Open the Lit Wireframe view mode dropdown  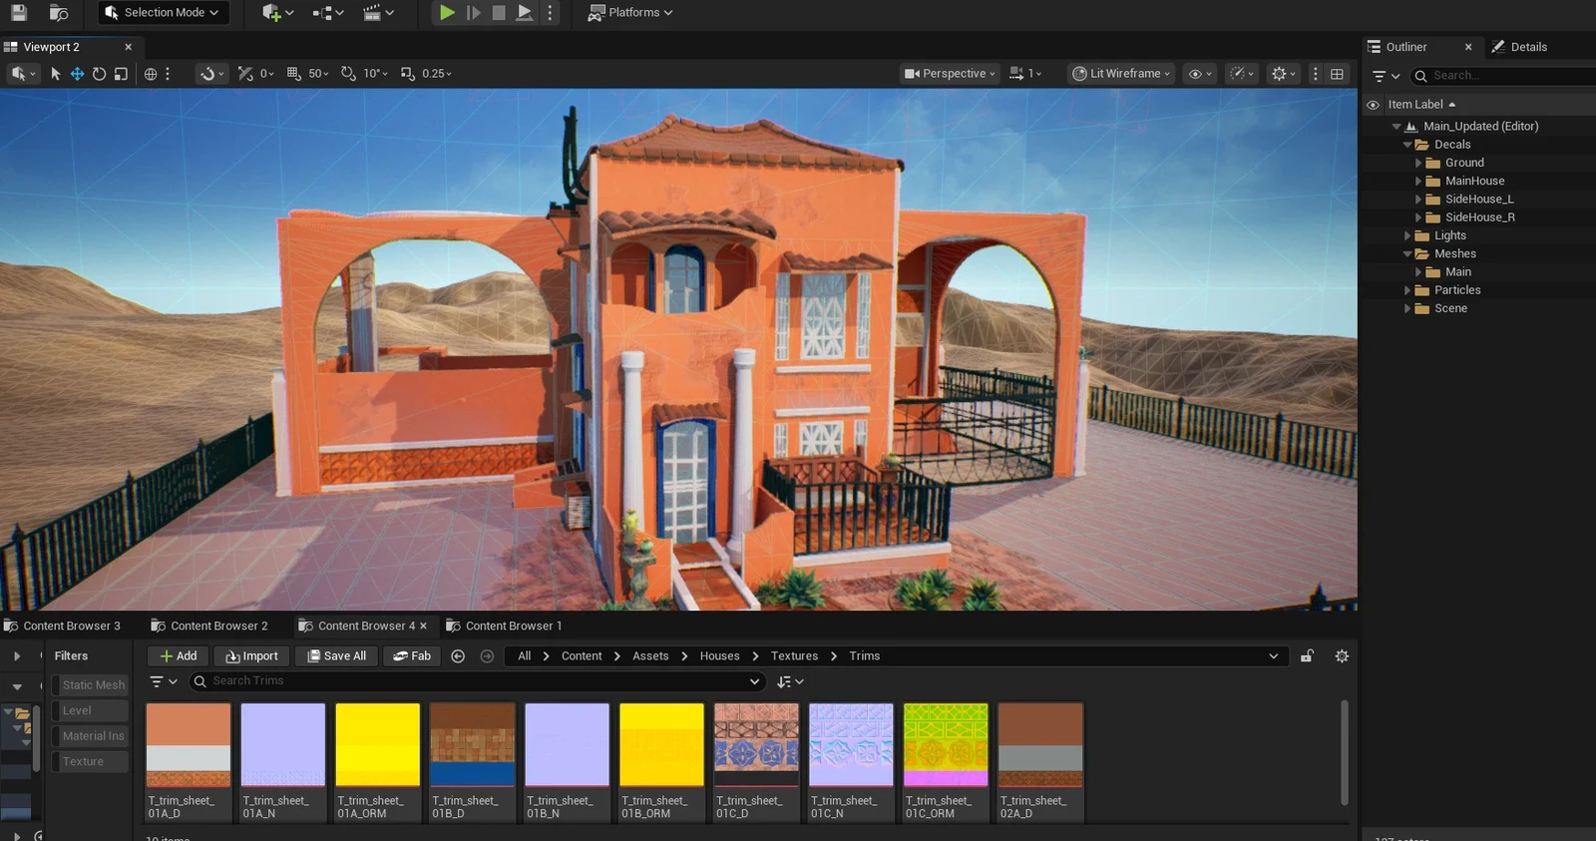coord(1121,74)
